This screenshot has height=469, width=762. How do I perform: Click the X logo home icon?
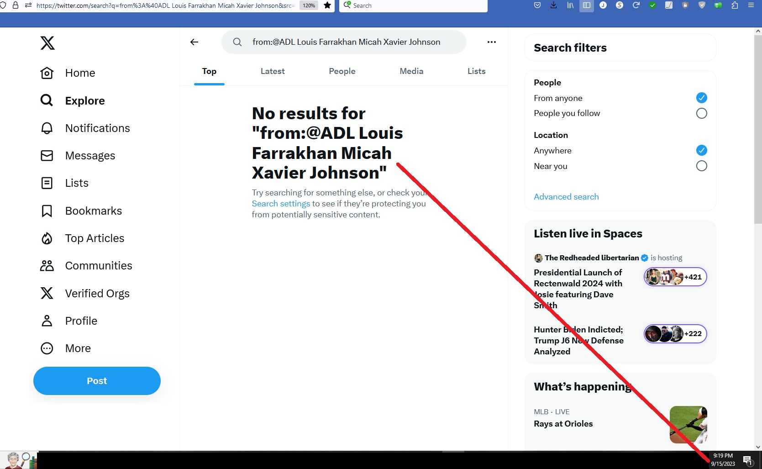pos(47,43)
